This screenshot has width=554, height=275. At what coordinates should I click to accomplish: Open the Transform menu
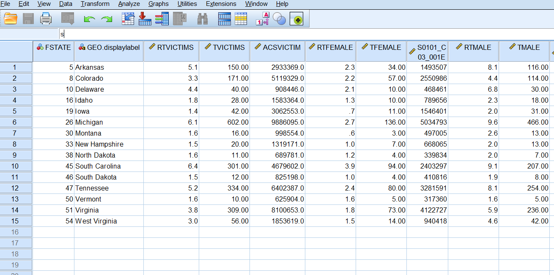[x=95, y=4]
